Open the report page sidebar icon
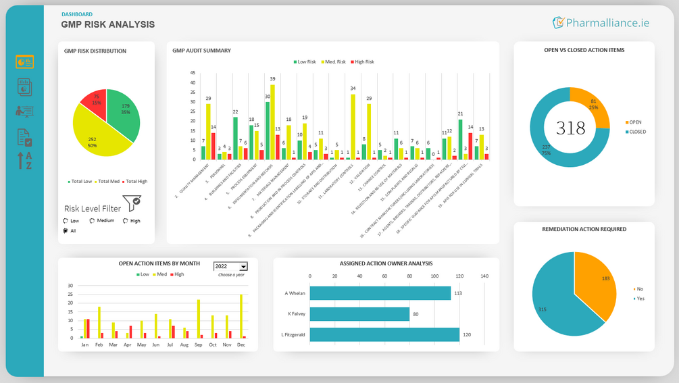Viewport: 679px width, 383px height. tap(25, 87)
